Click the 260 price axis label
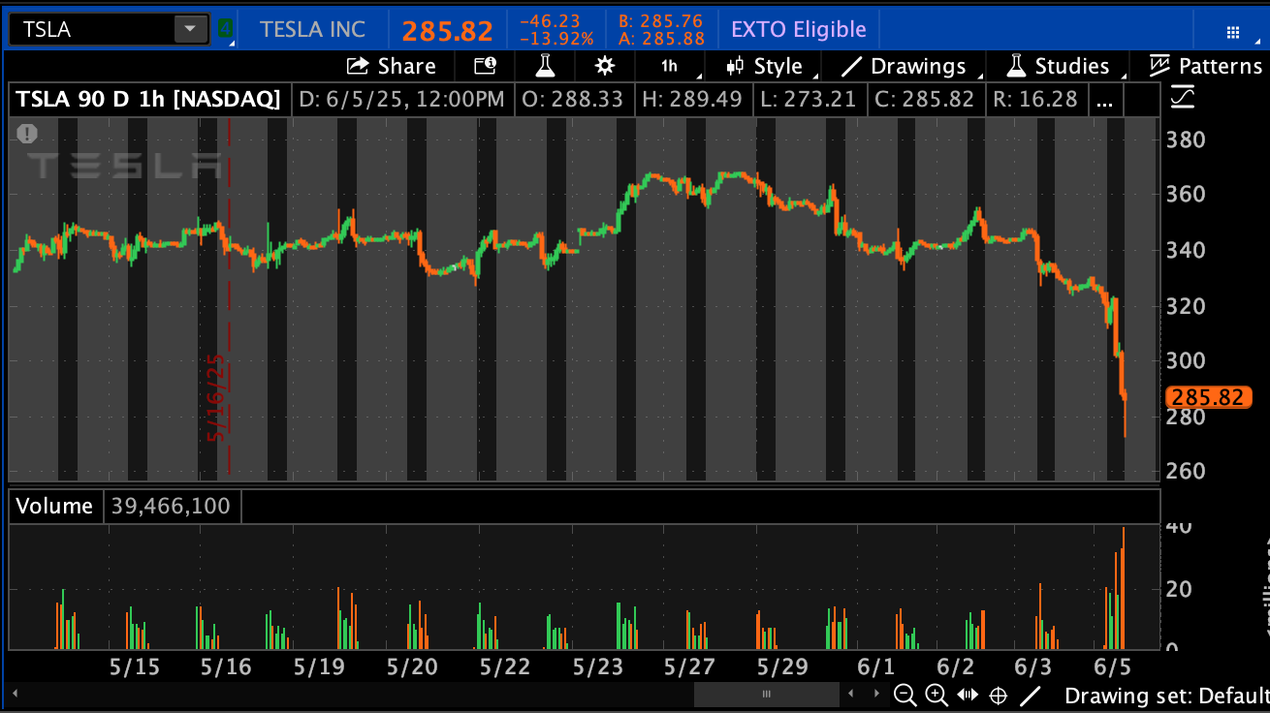This screenshot has height=713, width=1270. [1187, 472]
